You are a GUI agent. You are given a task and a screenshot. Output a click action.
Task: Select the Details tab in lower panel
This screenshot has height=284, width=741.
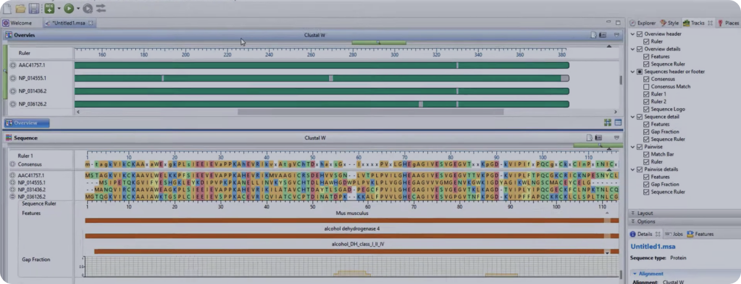tap(645, 234)
